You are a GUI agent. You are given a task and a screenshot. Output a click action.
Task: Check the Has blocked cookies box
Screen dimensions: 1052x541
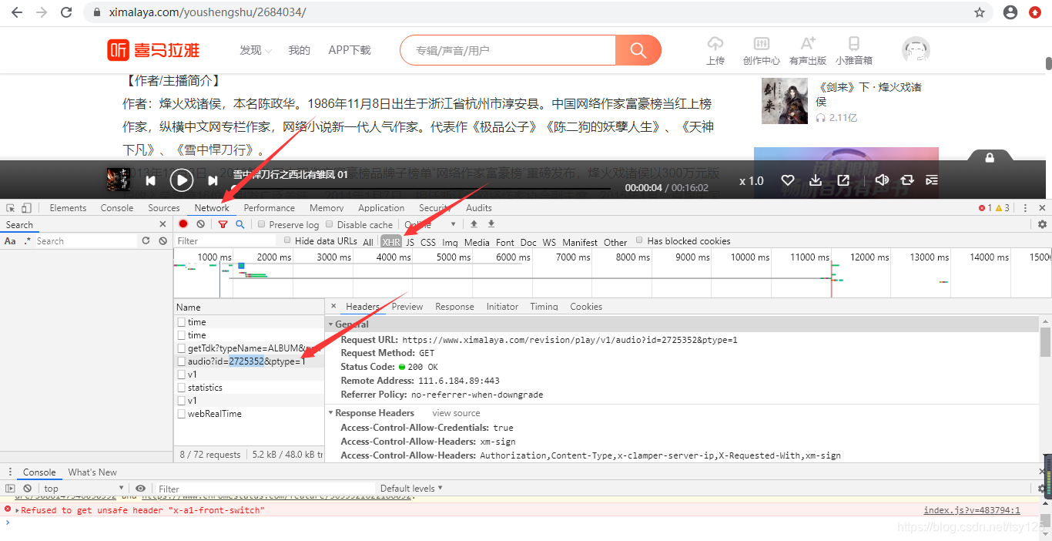point(640,240)
